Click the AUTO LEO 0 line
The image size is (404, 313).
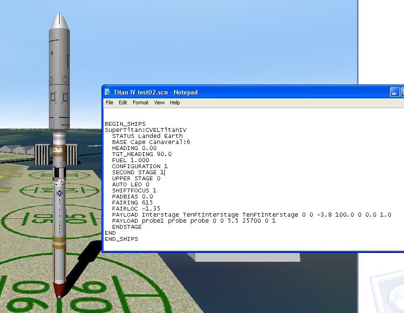click(131, 184)
